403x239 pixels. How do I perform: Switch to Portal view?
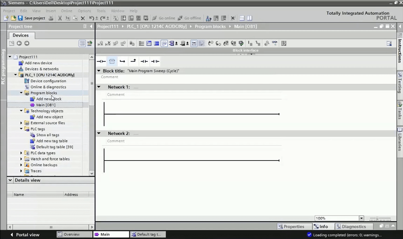pyautogui.click(x=25, y=234)
